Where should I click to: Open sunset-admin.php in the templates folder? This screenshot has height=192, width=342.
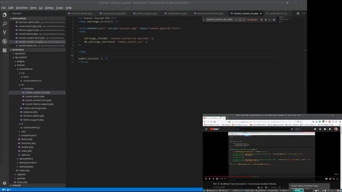point(35,97)
